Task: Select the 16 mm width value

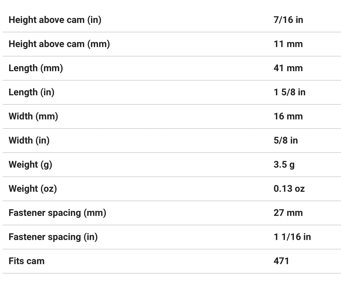Action: tap(288, 116)
